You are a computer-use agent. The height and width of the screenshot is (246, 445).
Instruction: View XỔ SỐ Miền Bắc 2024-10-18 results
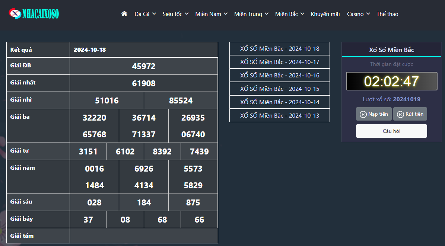(280, 48)
